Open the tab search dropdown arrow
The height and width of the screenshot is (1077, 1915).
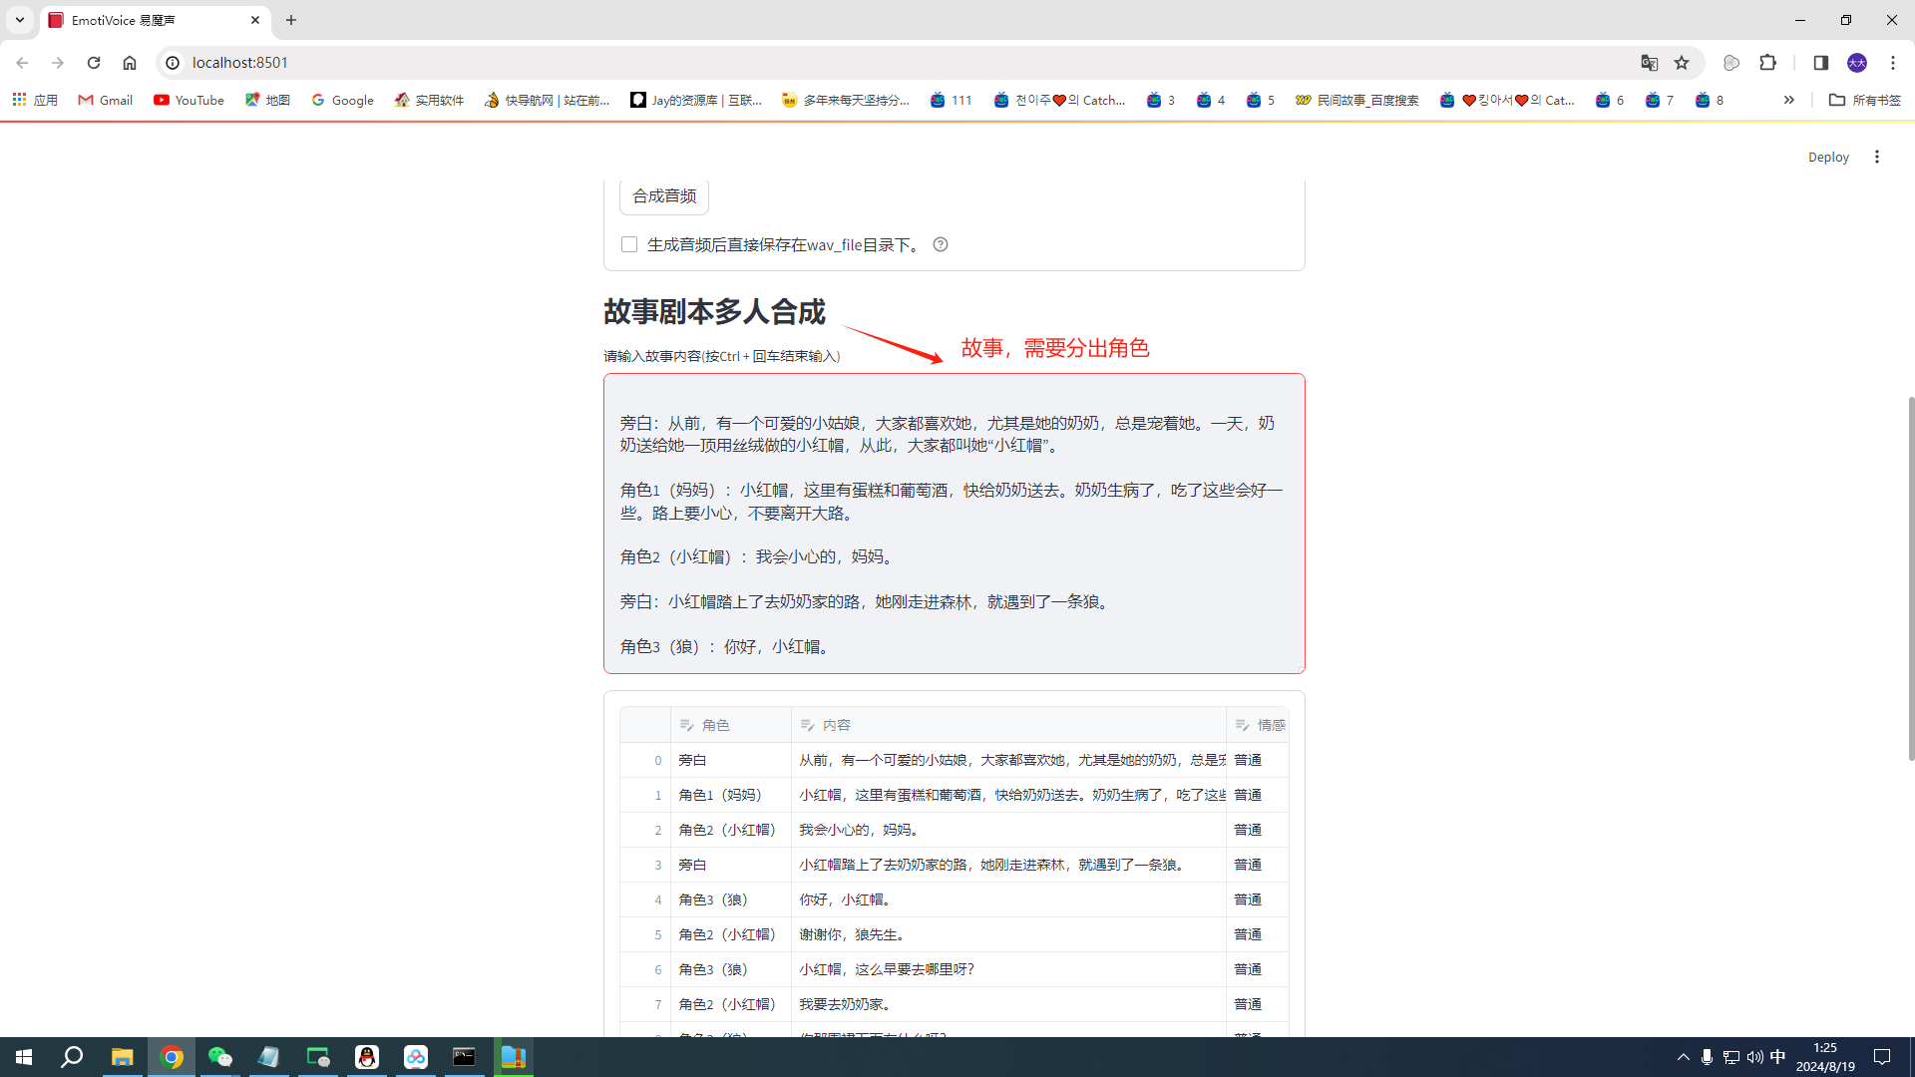[19, 20]
